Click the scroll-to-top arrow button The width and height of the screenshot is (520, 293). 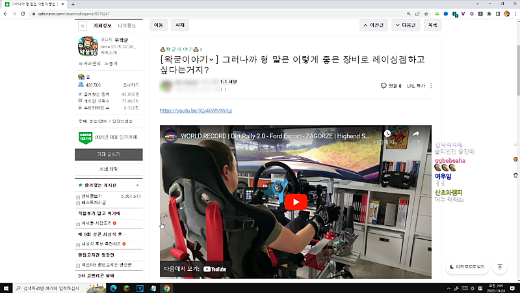pyautogui.click(x=500, y=267)
